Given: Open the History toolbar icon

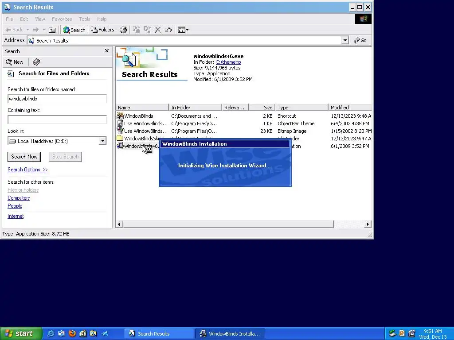Looking at the screenshot, I should coord(123,30).
